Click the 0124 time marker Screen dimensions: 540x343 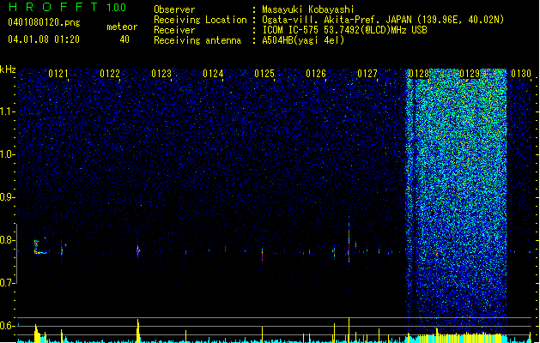[x=213, y=74]
